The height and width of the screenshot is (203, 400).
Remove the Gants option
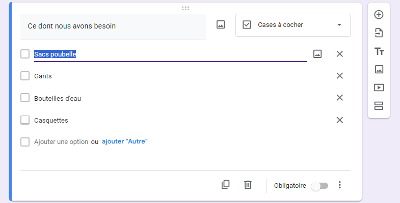(x=339, y=76)
